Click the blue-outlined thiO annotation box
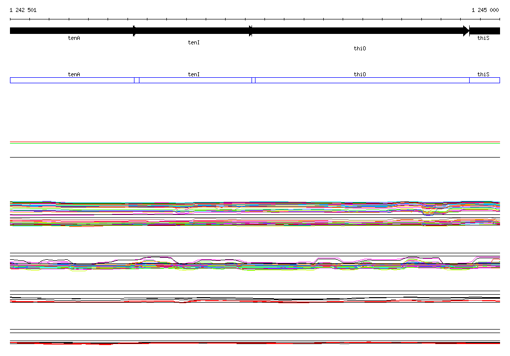The height and width of the screenshot is (356, 510). (x=362, y=80)
